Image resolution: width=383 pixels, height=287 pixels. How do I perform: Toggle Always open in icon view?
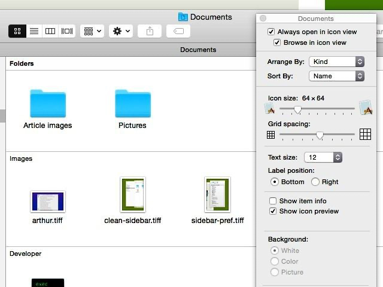tap(272, 32)
